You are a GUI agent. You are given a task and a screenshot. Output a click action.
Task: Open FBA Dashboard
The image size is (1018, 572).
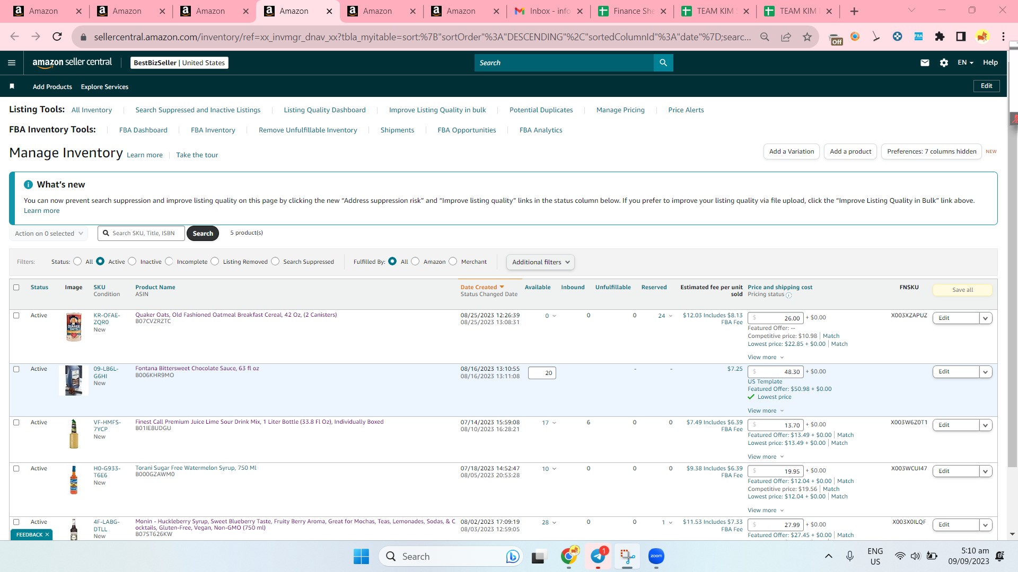click(x=143, y=130)
